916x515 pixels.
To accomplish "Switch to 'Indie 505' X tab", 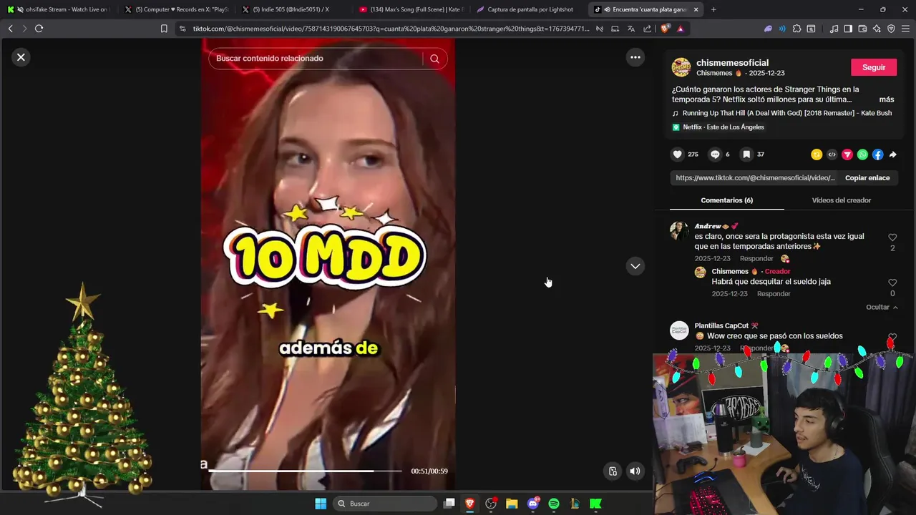I will pyautogui.click(x=293, y=9).
